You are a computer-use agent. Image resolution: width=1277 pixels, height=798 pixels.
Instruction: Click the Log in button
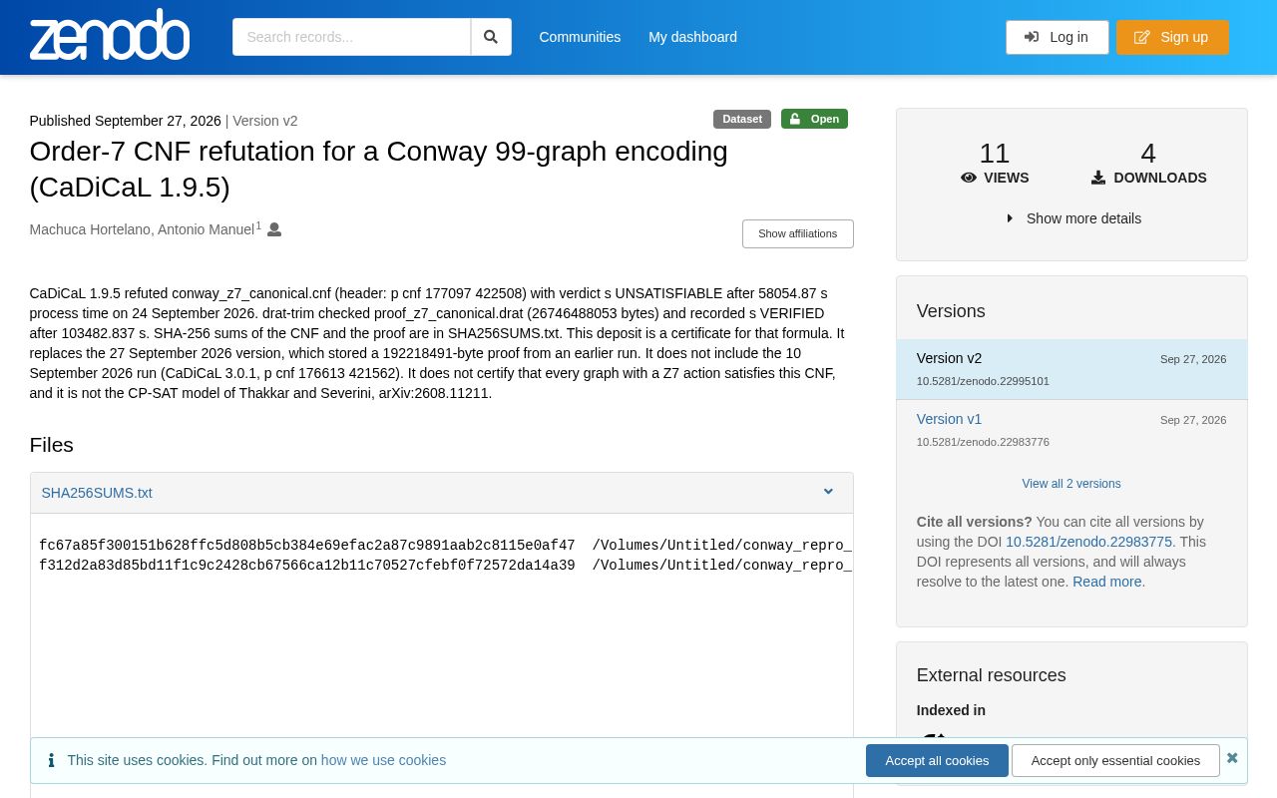(x=1057, y=37)
